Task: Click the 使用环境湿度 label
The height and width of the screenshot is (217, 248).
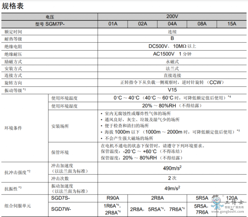Action: pos(64,106)
